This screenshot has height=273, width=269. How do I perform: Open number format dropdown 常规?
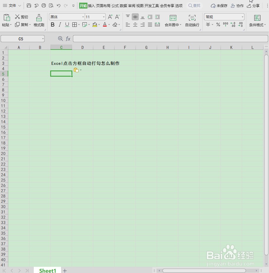coord(242,17)
